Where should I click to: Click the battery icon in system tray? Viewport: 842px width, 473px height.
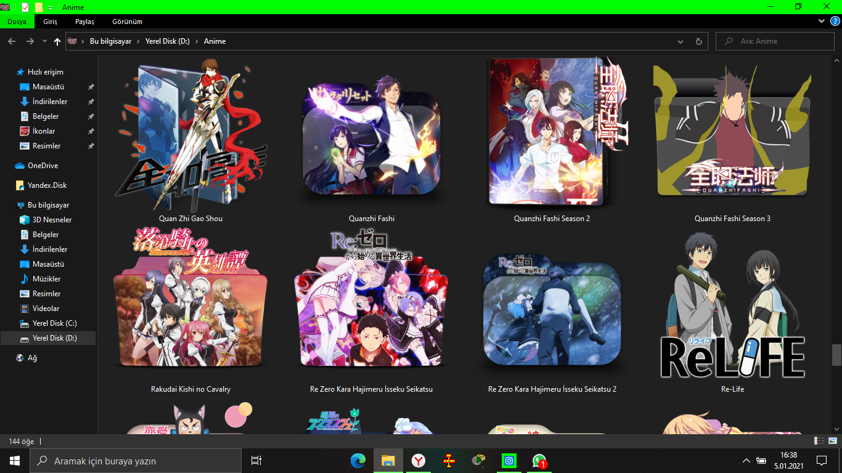[x=762, y=461]
